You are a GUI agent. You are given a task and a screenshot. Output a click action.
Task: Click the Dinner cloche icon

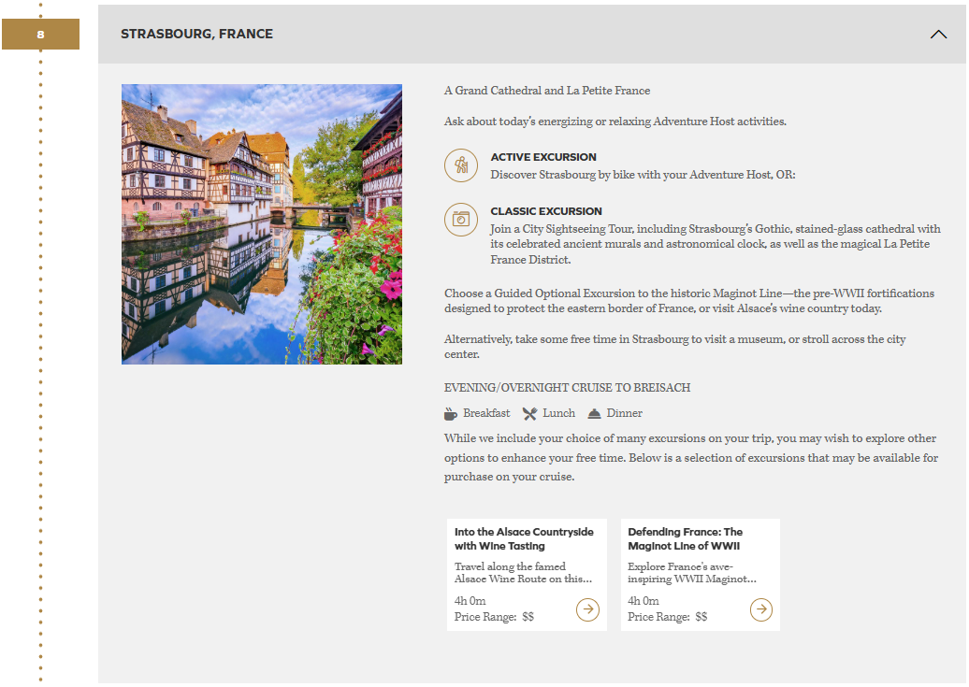pos(594,413)
